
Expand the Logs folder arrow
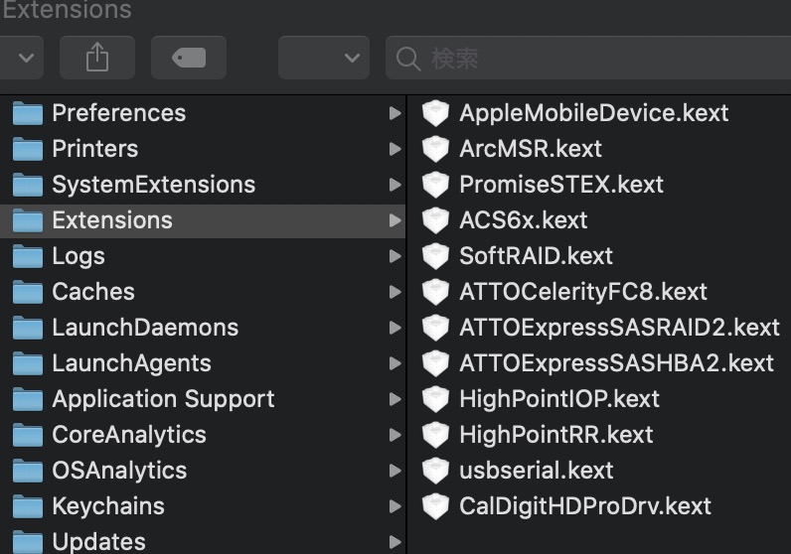[395, 256]
